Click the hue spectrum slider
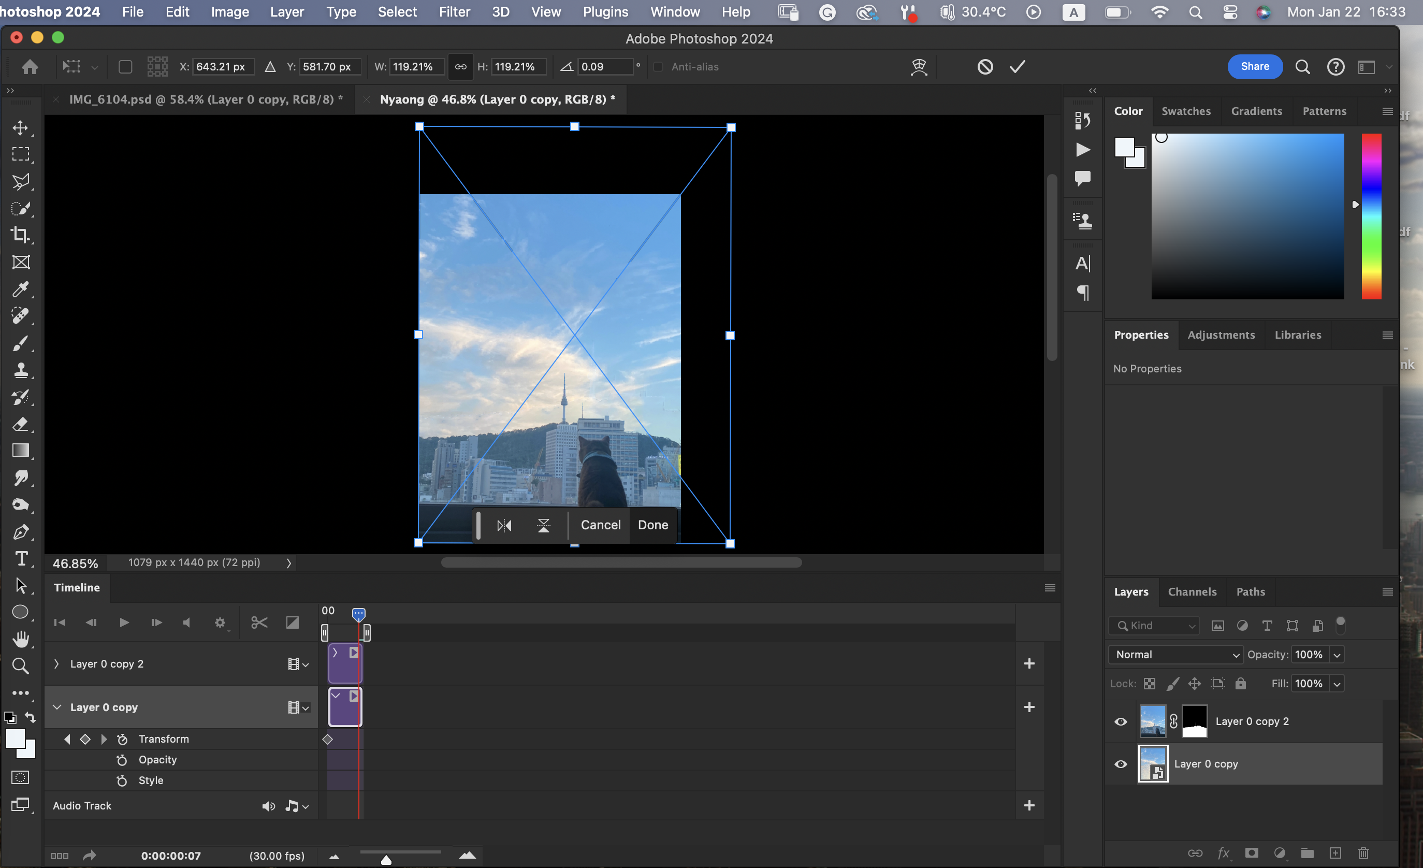Viewport: 1423px width, 868px height. click(1371, 216)
